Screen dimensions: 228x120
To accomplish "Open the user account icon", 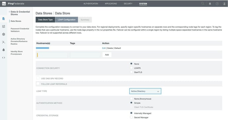I will 224,4.
